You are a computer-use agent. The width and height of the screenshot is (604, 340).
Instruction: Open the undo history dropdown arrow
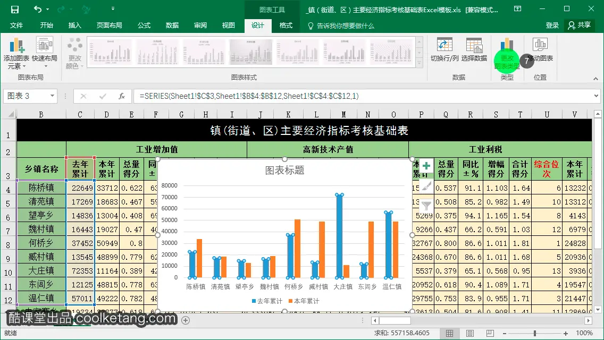tap(47, 9)
